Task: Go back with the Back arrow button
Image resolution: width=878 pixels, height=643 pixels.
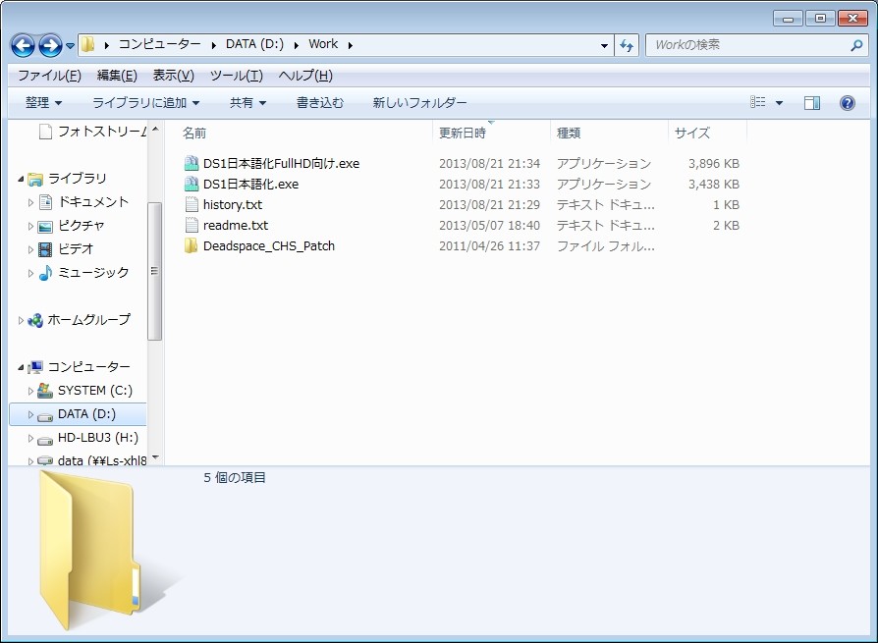Action: point(23,45)
